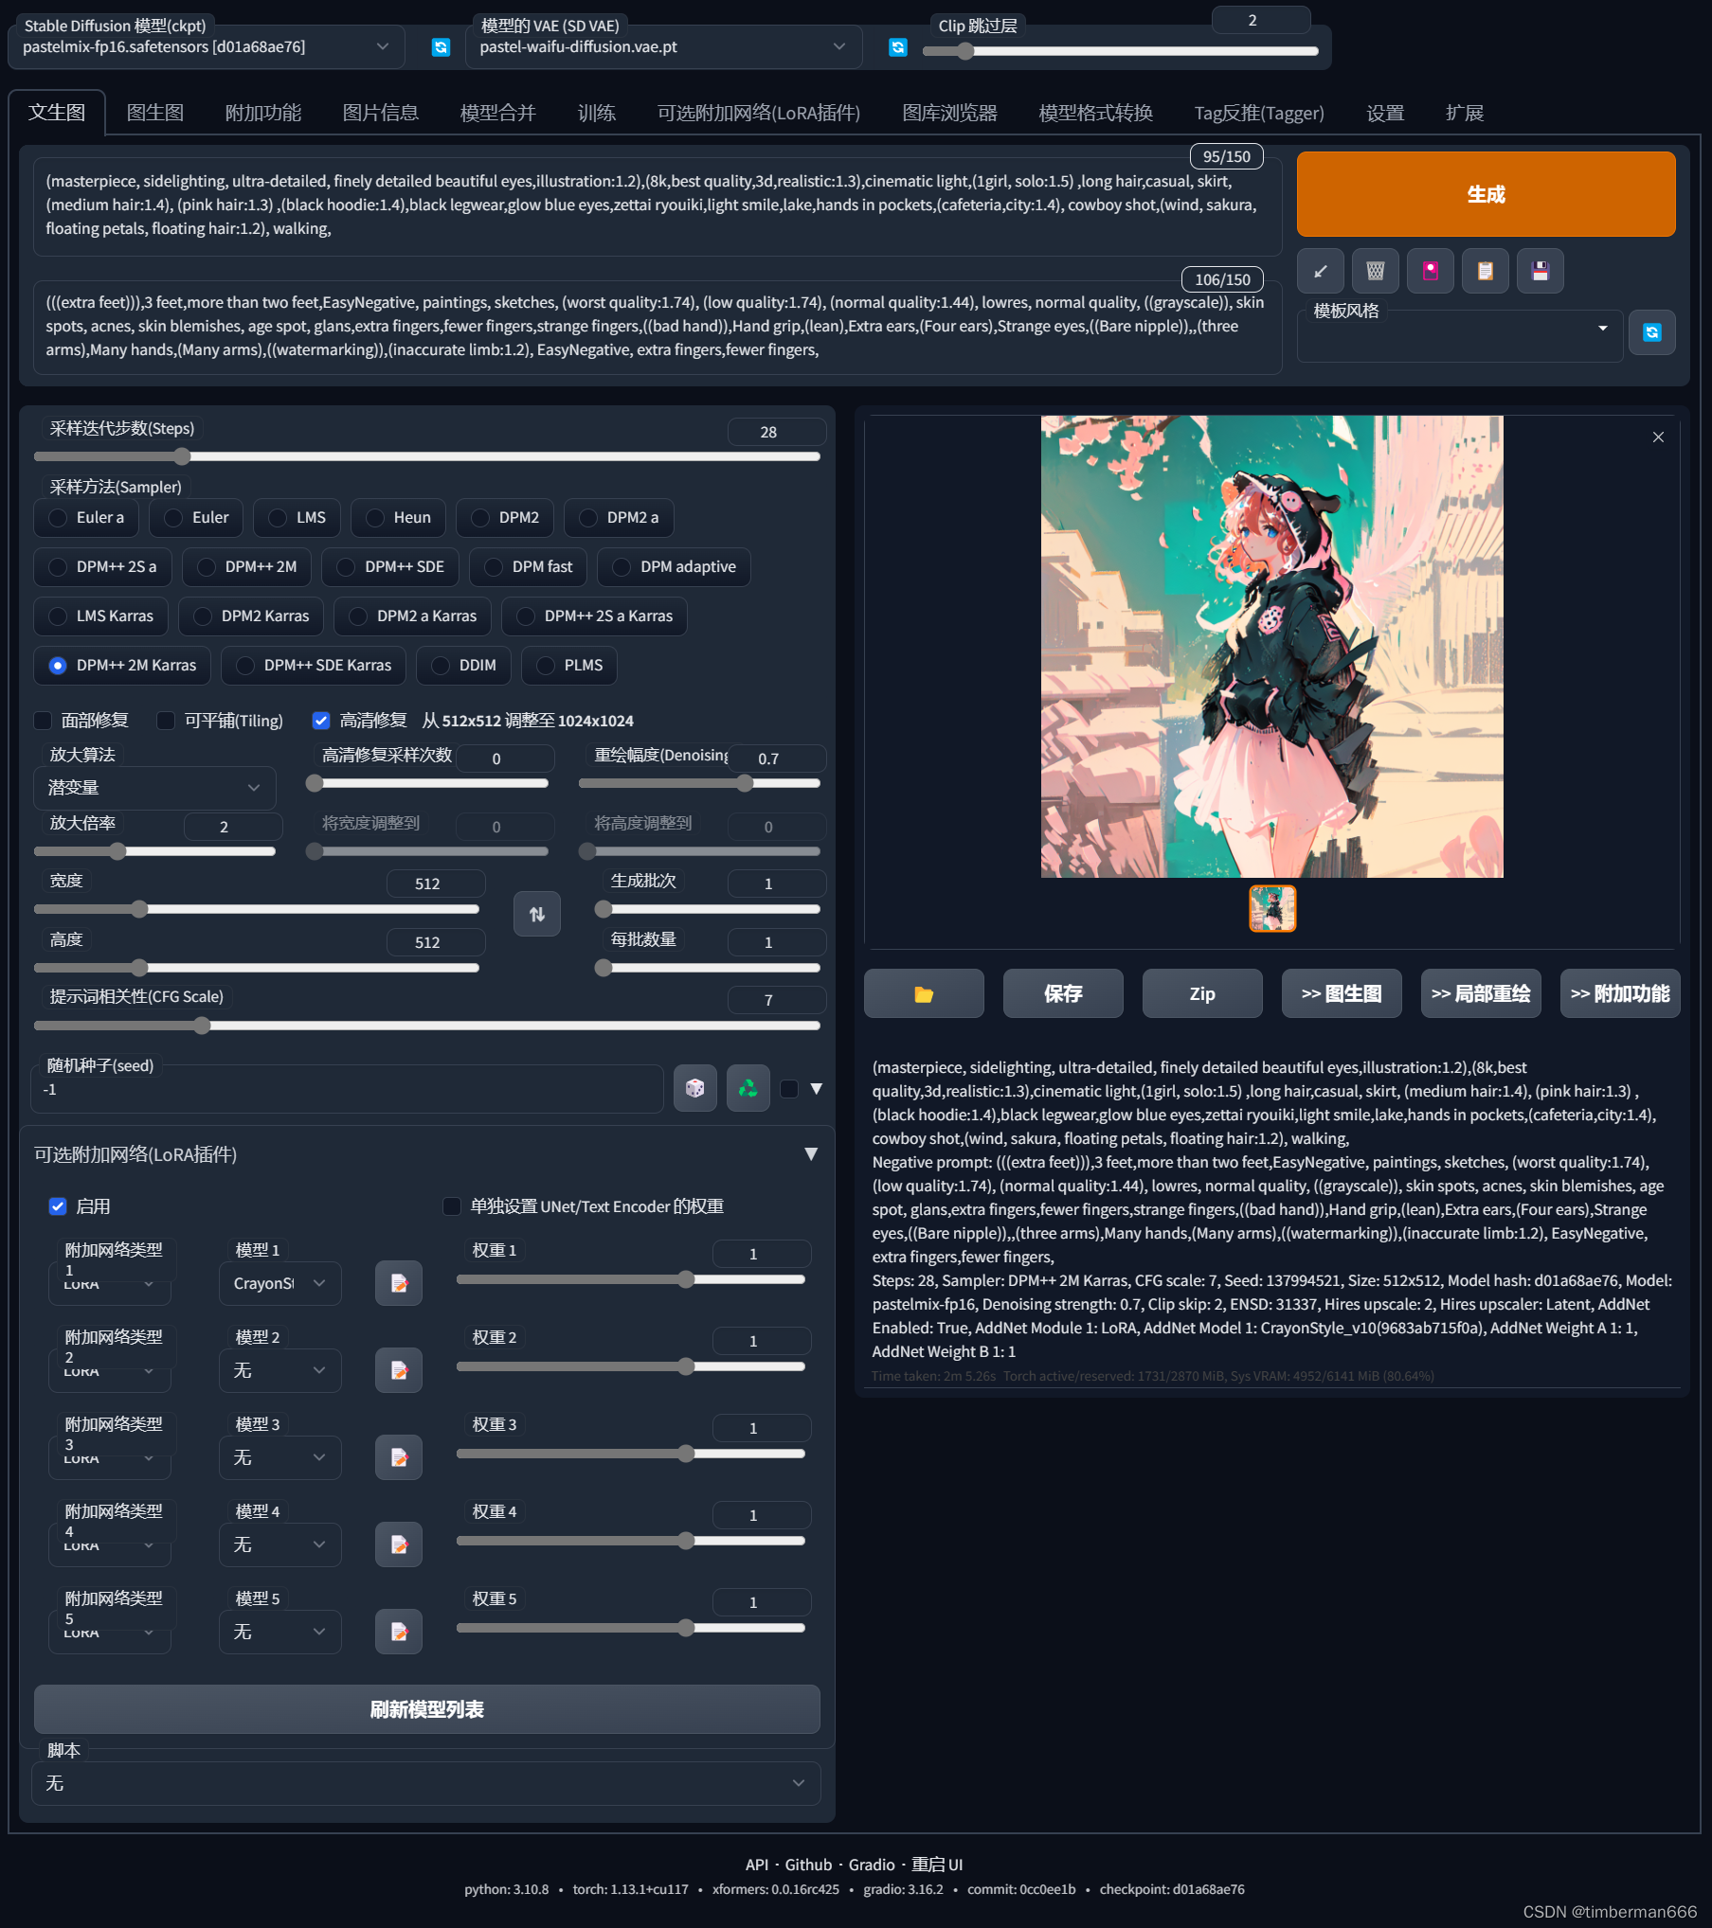Open the SD VAE dropdown

[x=663, y=47]
